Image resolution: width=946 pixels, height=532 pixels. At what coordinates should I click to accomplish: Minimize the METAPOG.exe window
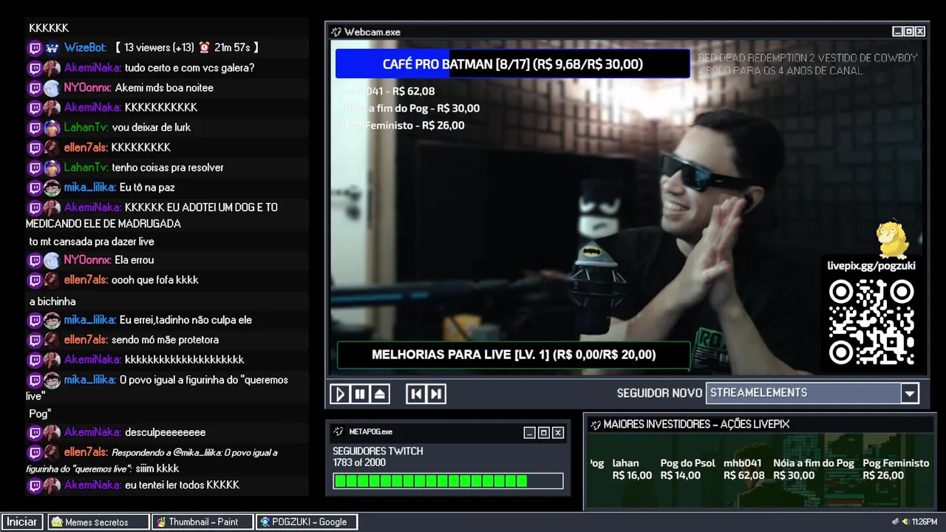(x=529, y=433)
